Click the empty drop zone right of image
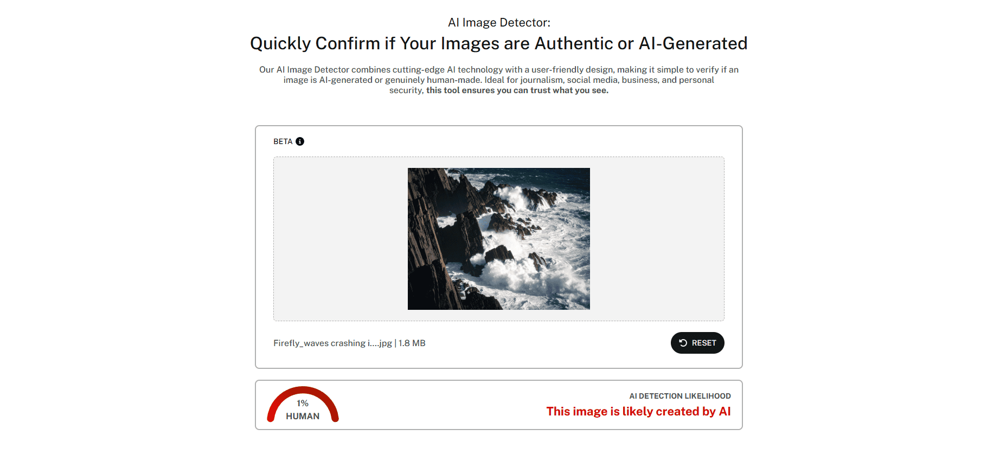This screenshot has height=468, width=1000. point(657,239)
